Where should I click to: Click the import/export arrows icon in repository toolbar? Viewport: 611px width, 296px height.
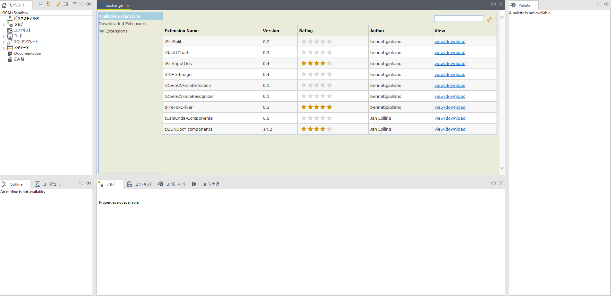pos(49,4)
